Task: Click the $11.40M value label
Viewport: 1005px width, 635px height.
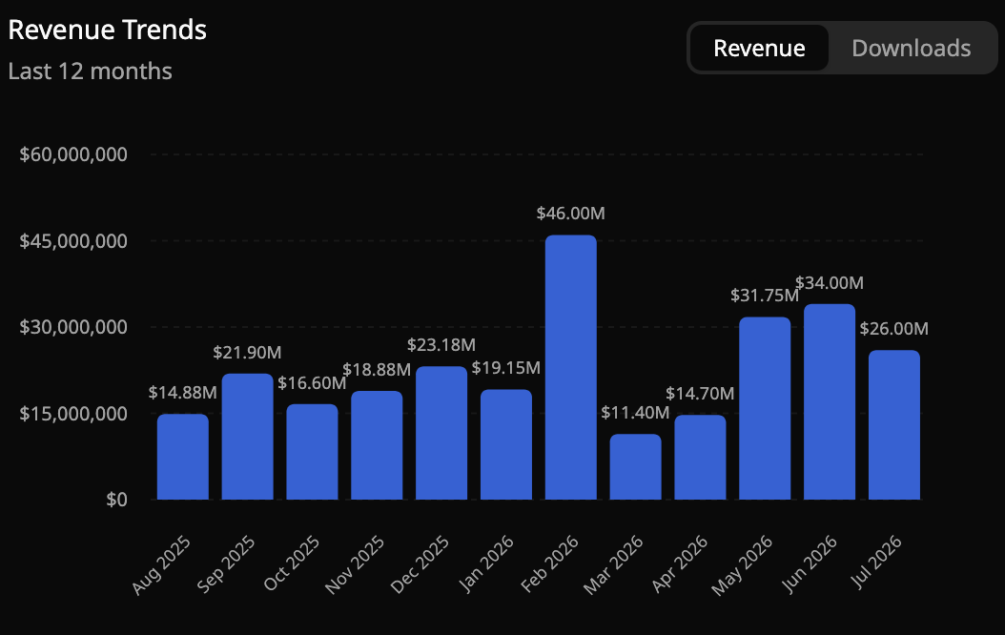Action: 635,413
